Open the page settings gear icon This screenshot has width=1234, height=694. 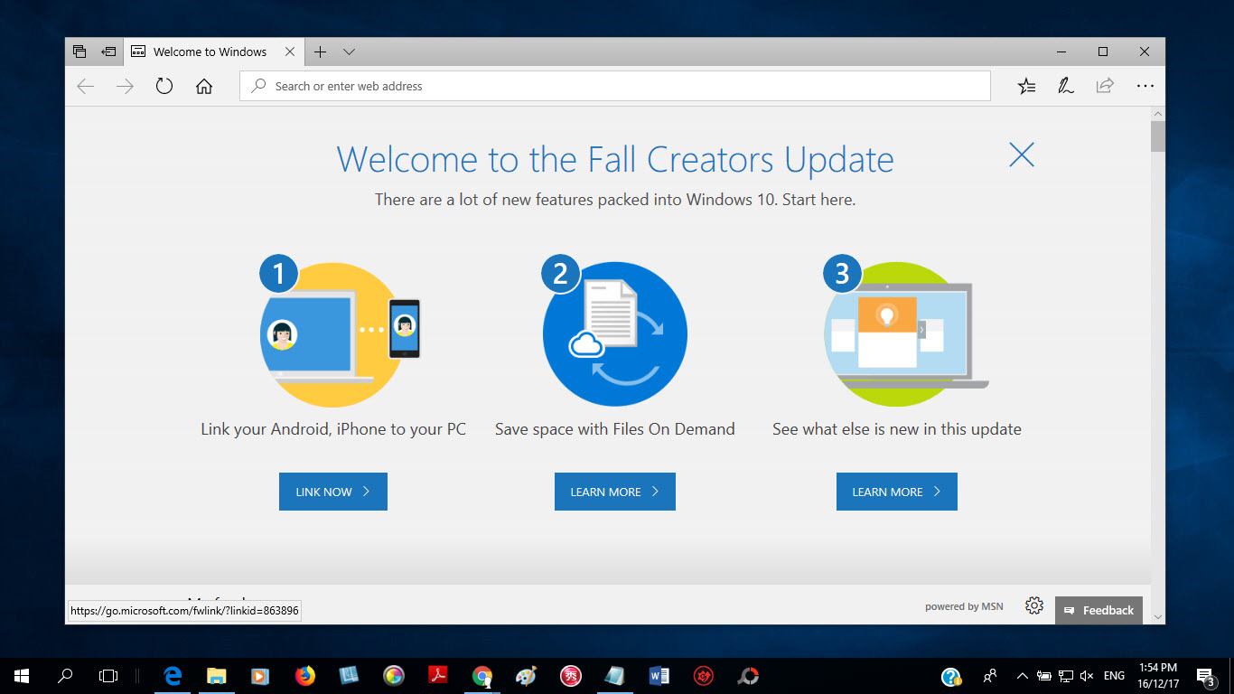(x=1034, y=606)
